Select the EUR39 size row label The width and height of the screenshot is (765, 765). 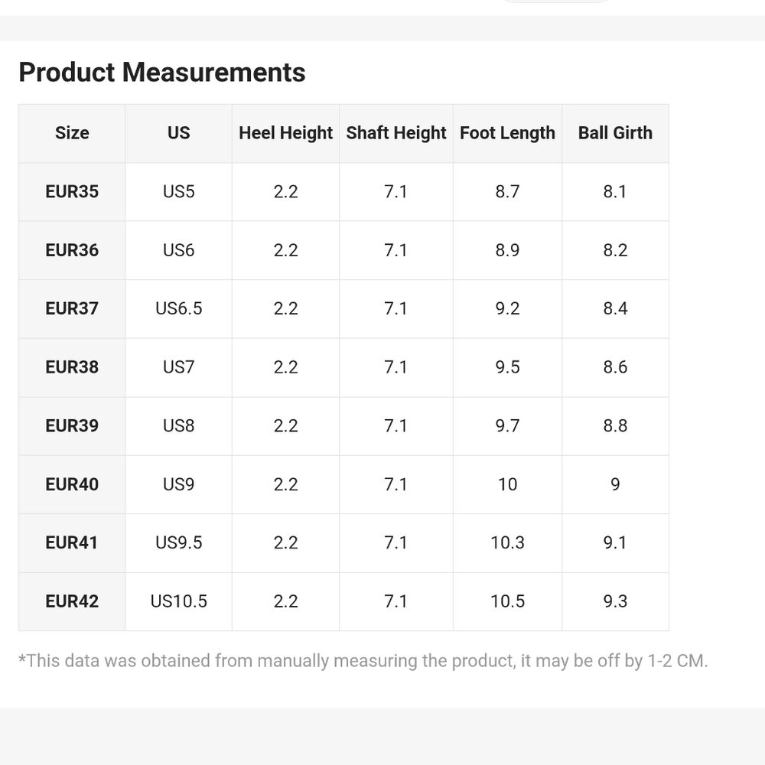[72, 426]
